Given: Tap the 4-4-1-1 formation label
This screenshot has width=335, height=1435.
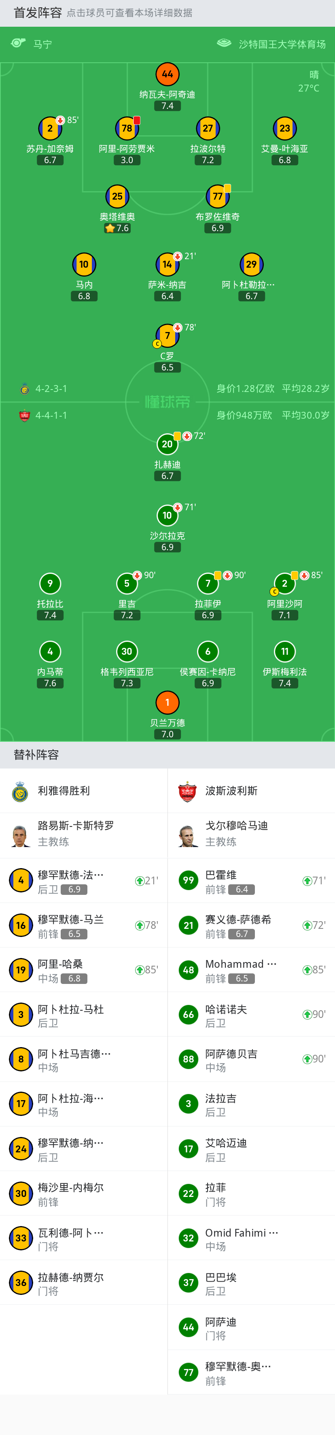Looking at the screenshot, I should [51, 415].
